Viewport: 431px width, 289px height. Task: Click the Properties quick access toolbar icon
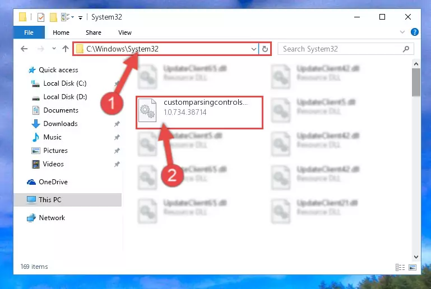click(x=41, y=17)
